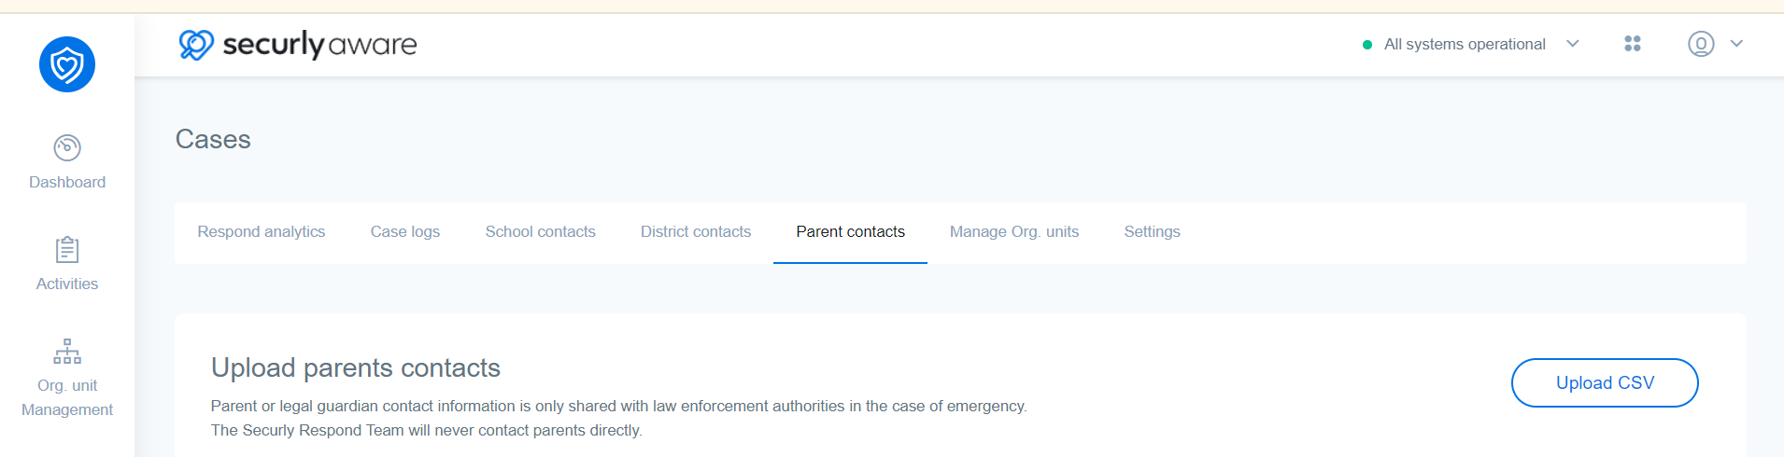Go to the Manage Org. units tab
This screenshot has width=1784, height=457.
1014,231
